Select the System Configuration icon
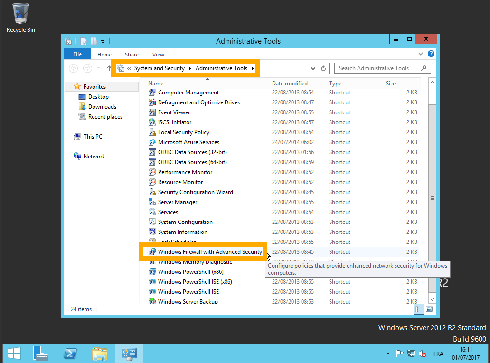This screenshot has width=490, height=363. click(x=152, y=222)
